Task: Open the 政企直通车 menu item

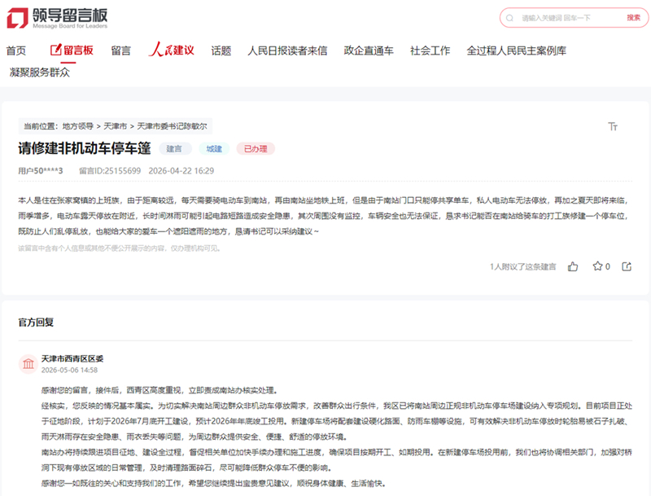Action: (x=369, y=50)
